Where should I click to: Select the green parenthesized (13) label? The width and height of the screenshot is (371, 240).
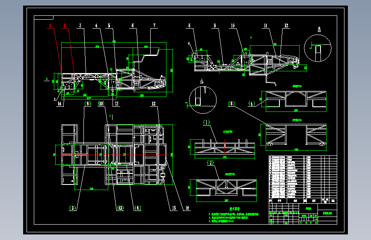click(120, 208)
